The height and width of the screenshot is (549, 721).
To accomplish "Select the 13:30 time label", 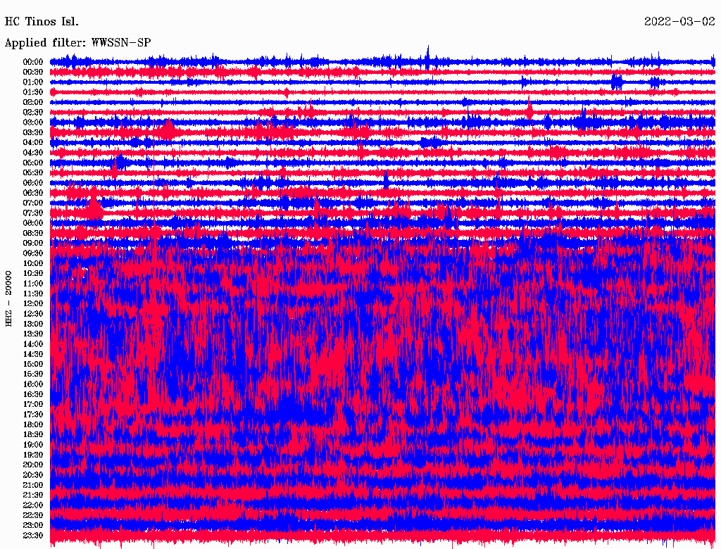I will (x=33, y=334).
